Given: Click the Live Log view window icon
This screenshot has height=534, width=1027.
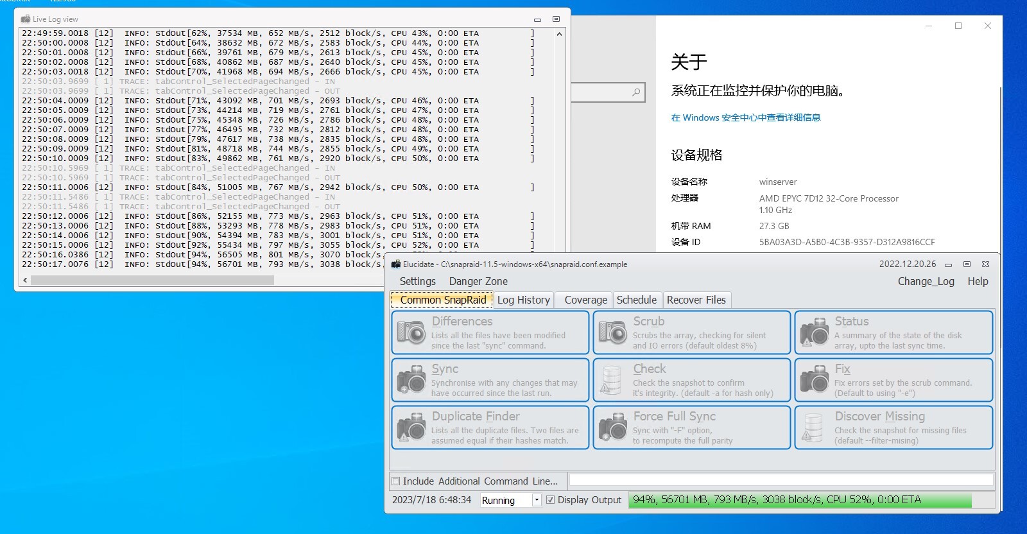Looking at the screenshot, I should tap(26, 19).
